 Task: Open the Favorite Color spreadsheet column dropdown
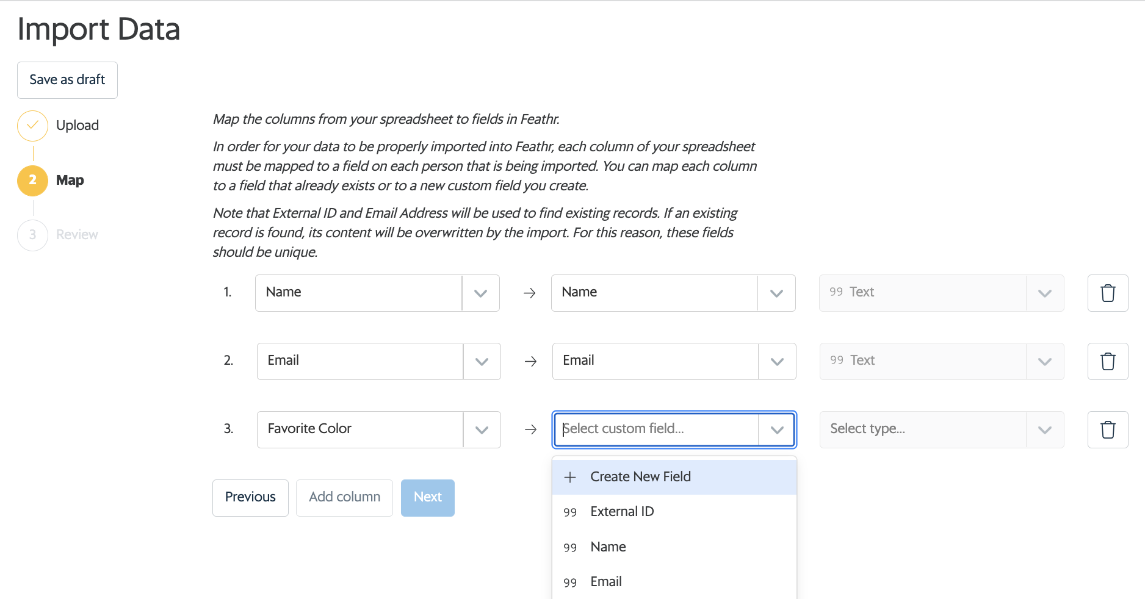pos(482,429)
